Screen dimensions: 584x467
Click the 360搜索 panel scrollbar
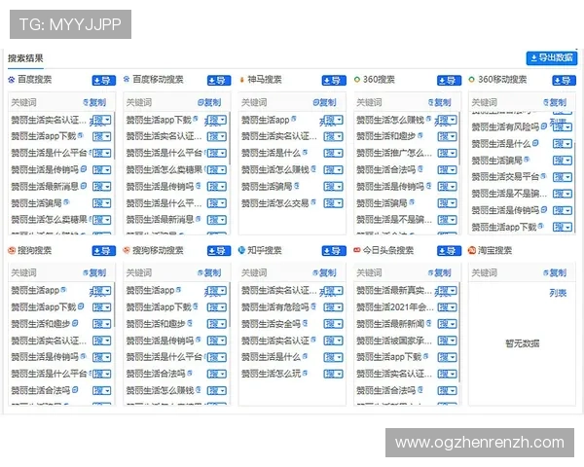(459, 138)
